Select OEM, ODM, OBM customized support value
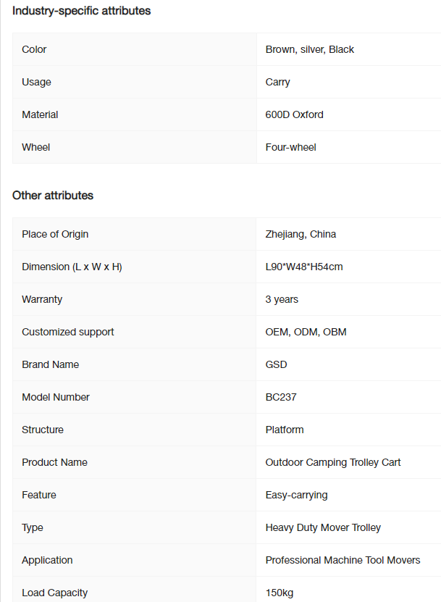 coord(306,332)
